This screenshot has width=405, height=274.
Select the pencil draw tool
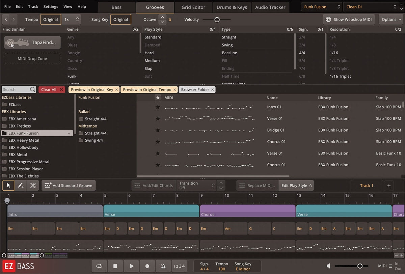click(x=21, y=185)
